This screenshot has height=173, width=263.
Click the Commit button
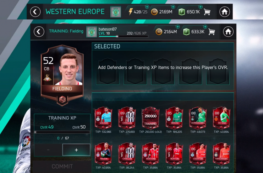(x=62, y=167)
